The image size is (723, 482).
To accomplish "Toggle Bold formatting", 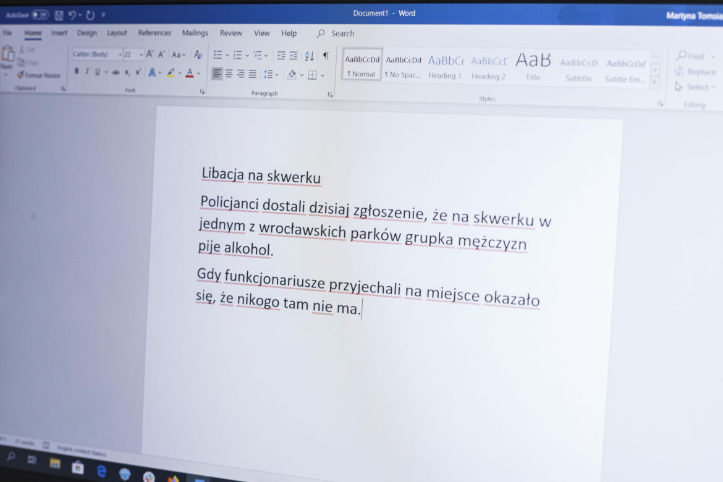I will pyautogui.click(x=77, y=71).
